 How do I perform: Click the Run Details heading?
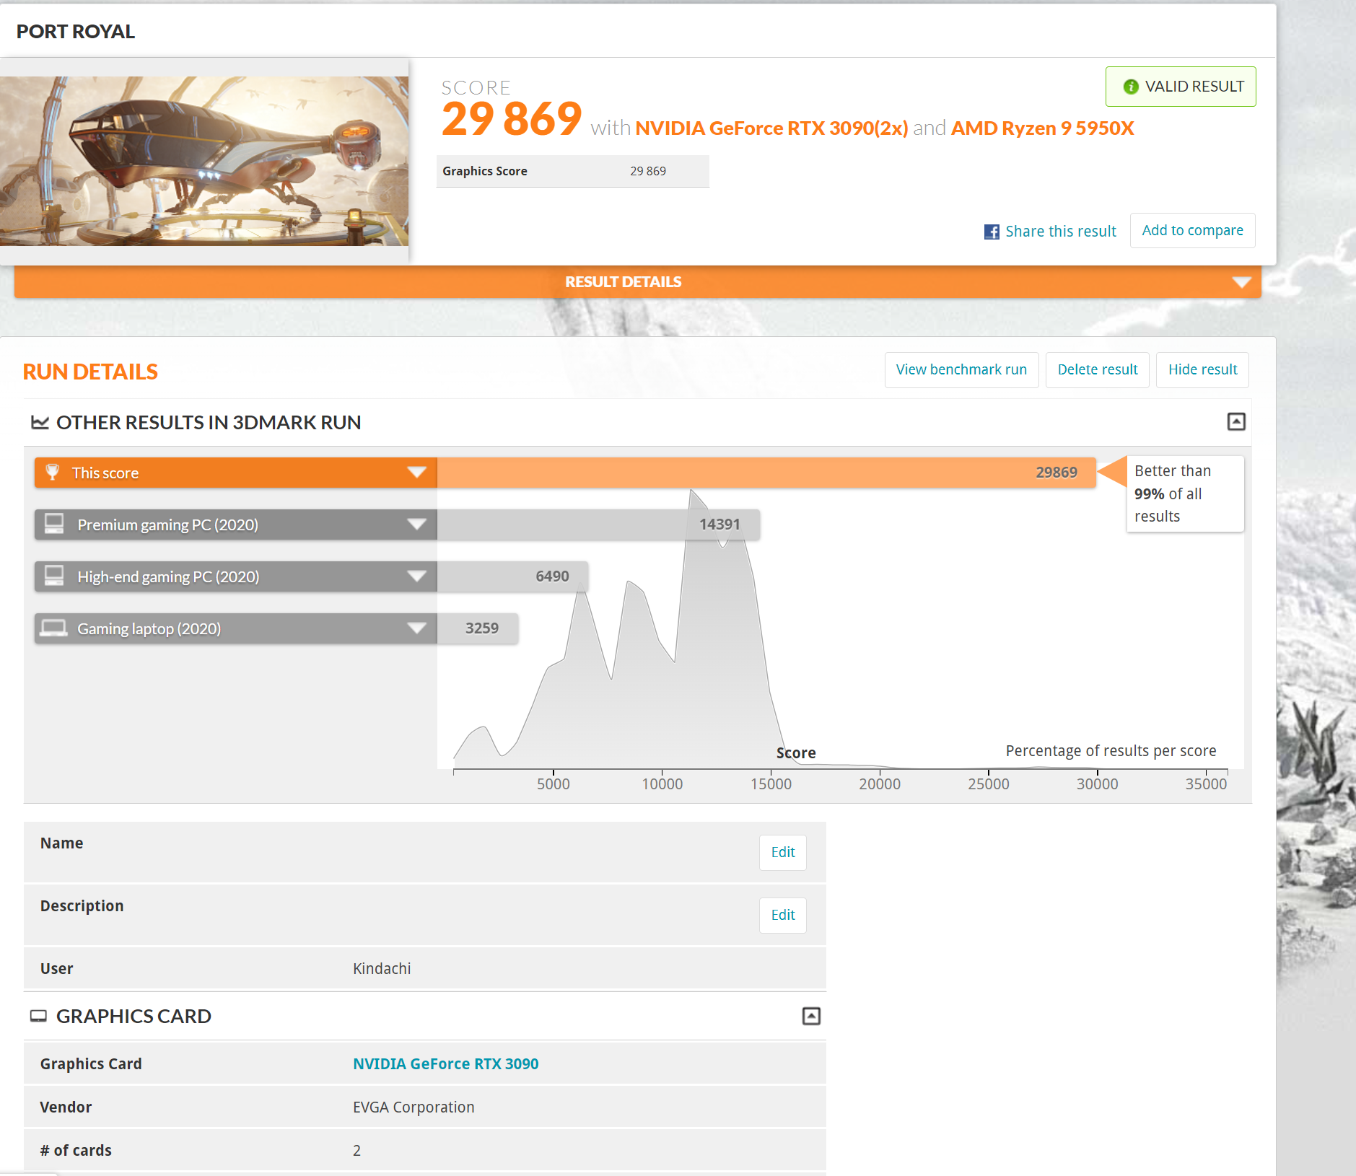click(90, 372)
